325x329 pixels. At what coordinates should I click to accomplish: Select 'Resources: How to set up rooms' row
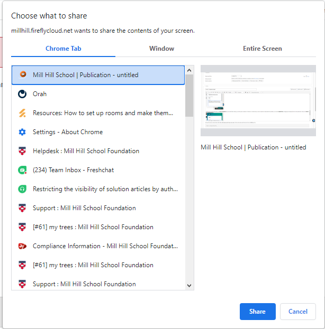tap(98, 113)
